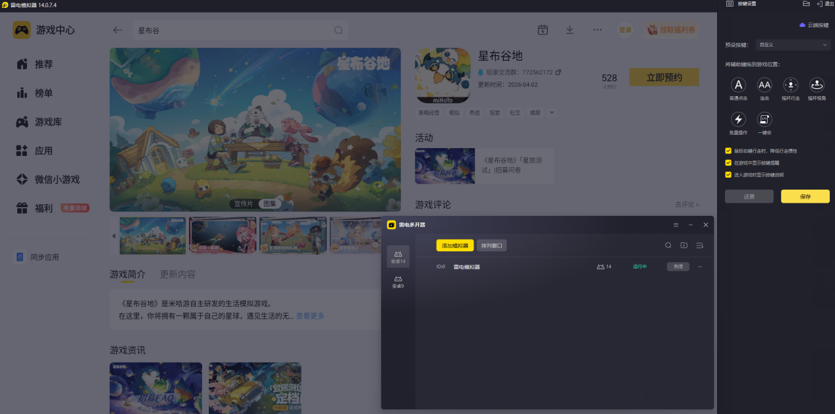Select the 摇杆视角 joystick view icon
This screenshot has width=835, height=414.
pyautogui.click(x=817, y=84)
